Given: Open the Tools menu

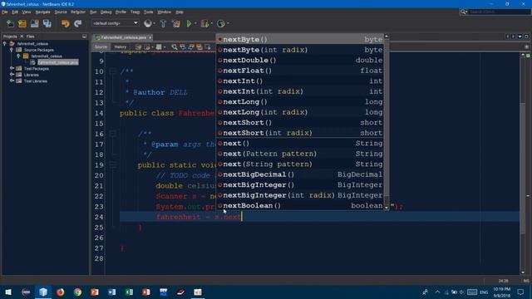Looking at the screenshot, I should (148, 12).
